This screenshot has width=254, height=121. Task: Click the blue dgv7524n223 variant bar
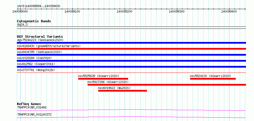131,43
